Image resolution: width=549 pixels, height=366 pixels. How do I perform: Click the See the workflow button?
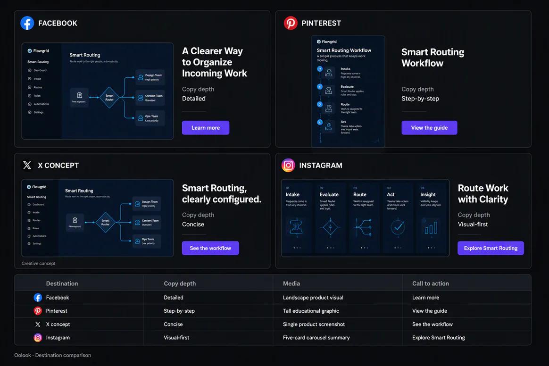210,248
